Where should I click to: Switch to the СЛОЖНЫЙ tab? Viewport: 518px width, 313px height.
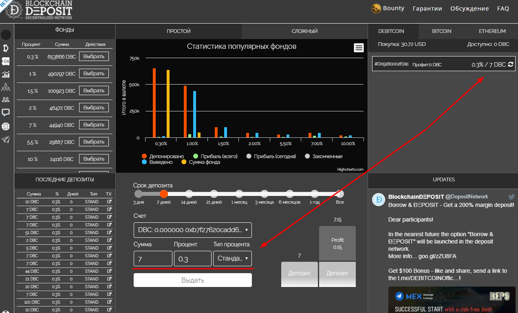tap(304, 31)
